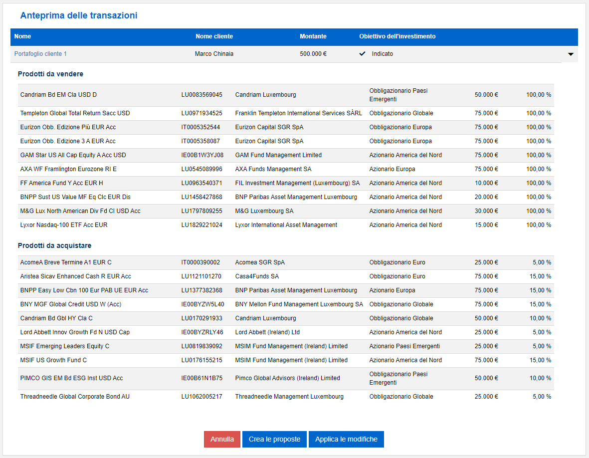This screenshot has width=589, height=458.
Task: Select BNPP Sust US Value MF Eq row
Action: coord(286,197)
